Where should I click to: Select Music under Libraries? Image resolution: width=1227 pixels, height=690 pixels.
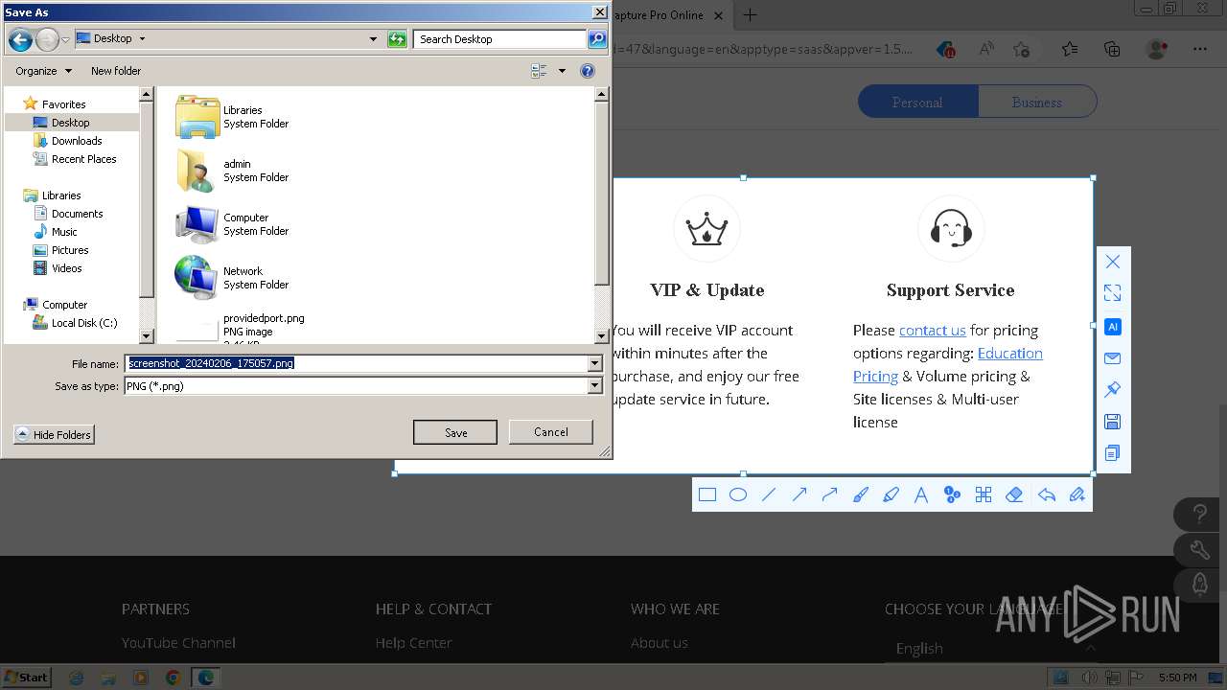pos(64,232)
